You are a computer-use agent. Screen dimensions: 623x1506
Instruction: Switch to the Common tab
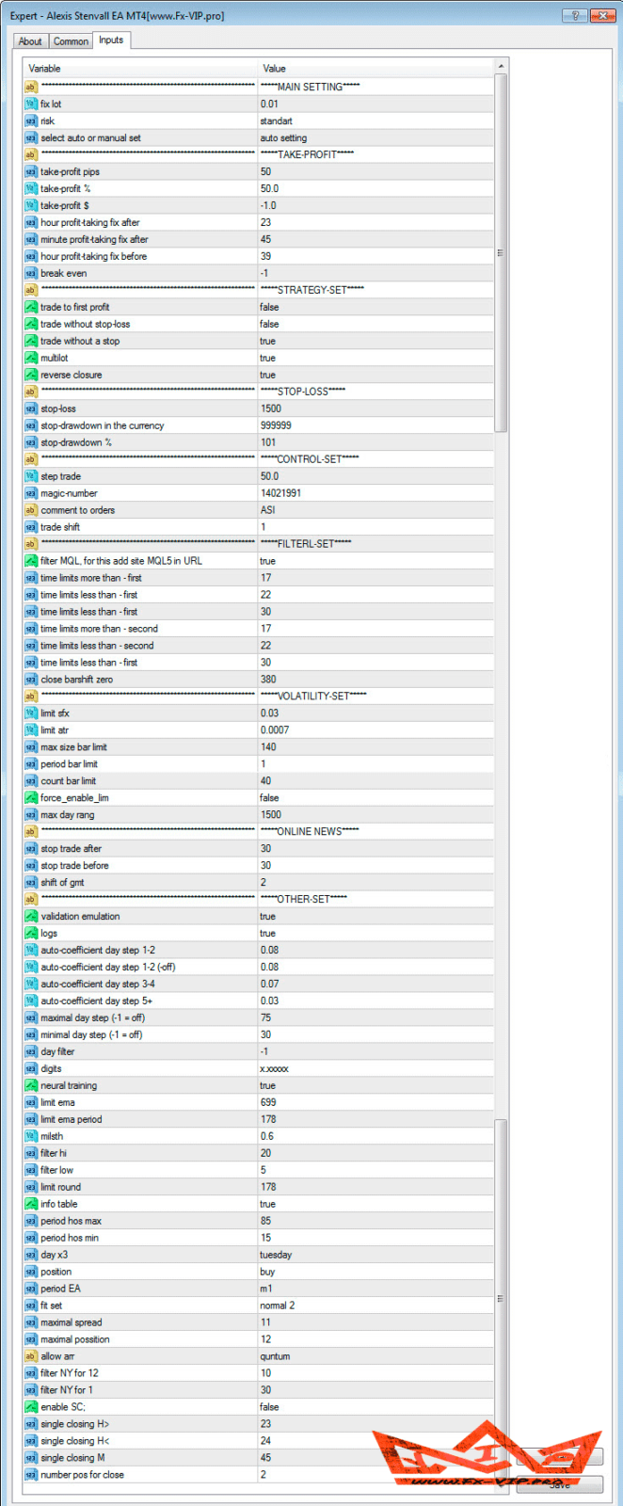point(71,41)
